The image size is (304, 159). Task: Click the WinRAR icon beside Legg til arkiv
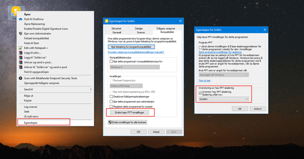tap(21, 53)
